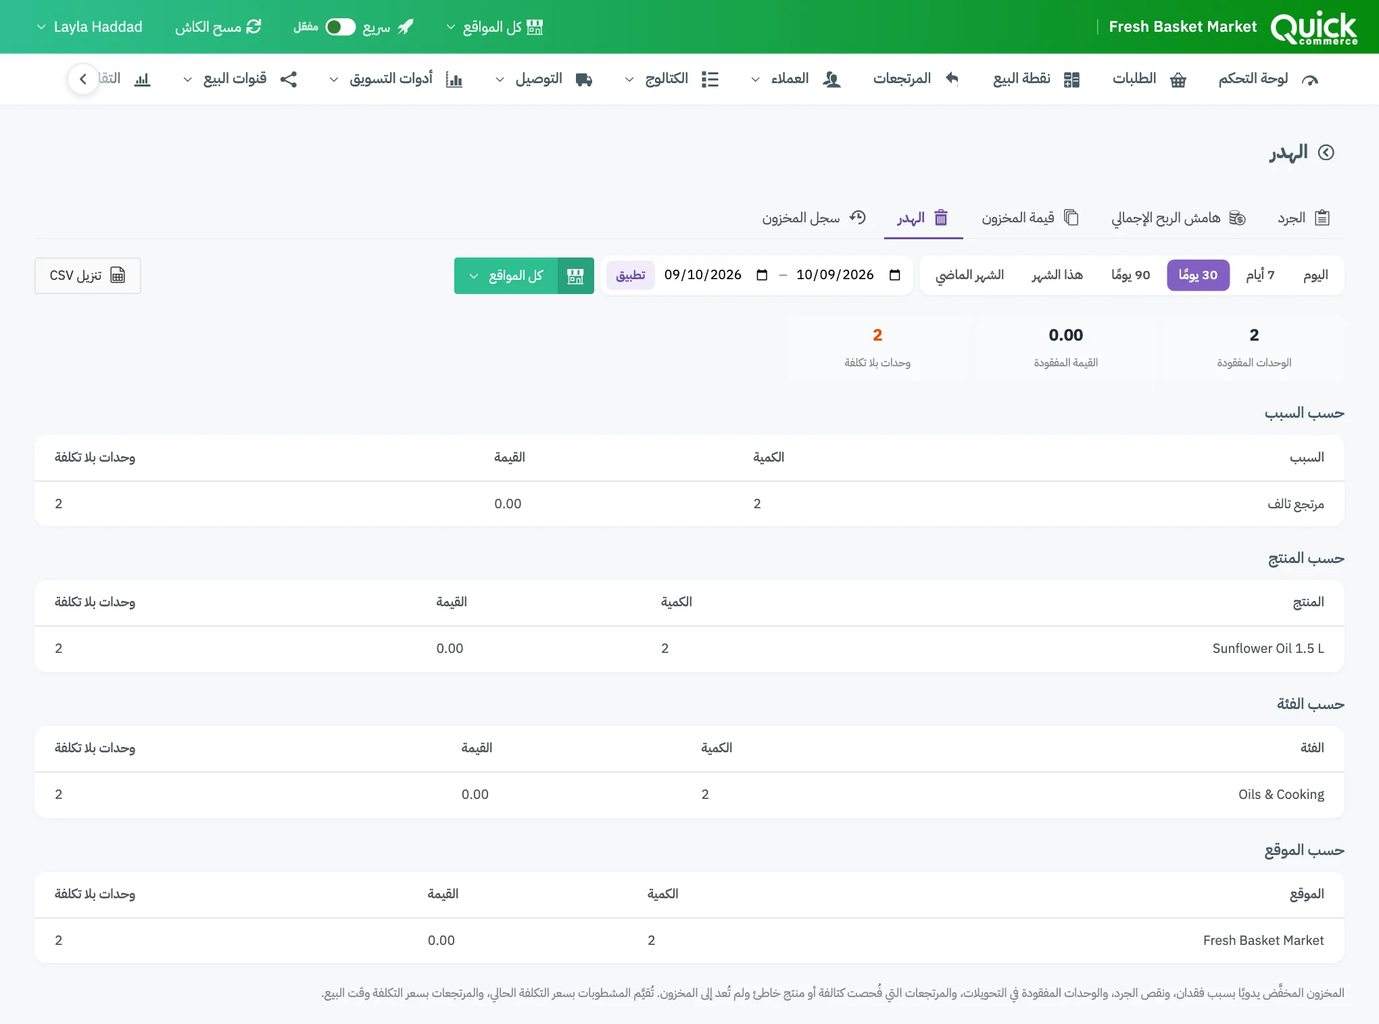Click the marketing tools chart icon

pos(454,80)
